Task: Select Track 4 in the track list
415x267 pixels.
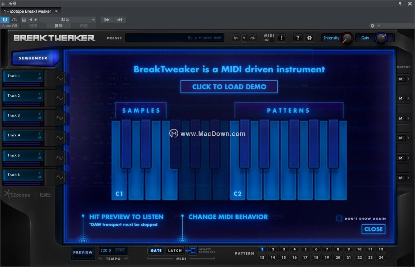Action: click(x=23, y=136)
